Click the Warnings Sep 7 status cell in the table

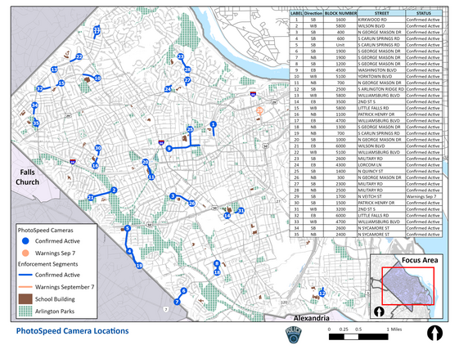(x=424, y=196)
